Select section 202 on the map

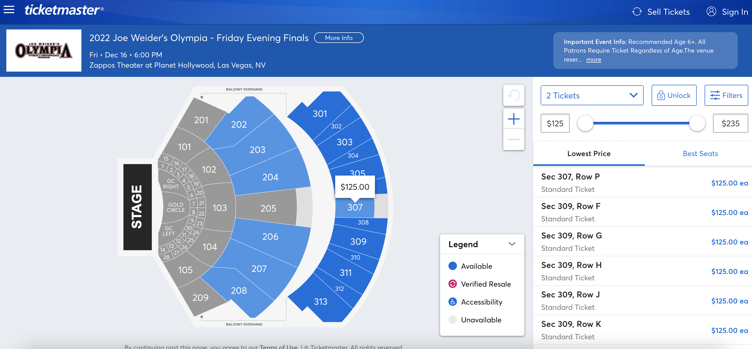pos(239,124)
